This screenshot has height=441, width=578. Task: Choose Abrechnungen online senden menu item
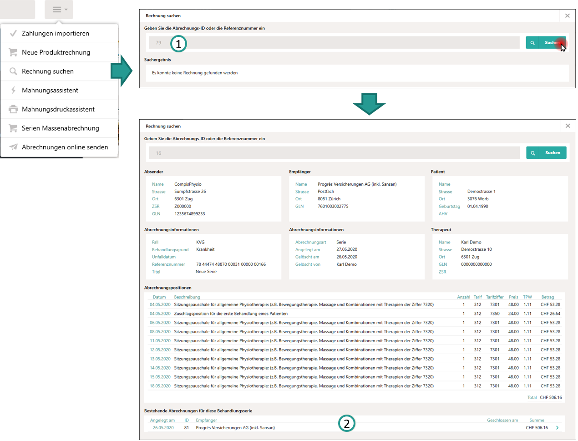click(x=65, y=147)
